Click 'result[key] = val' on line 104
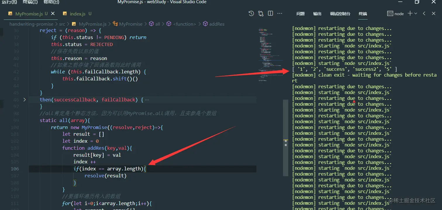This screenshot has width=442, height=210. click(97, 155)
